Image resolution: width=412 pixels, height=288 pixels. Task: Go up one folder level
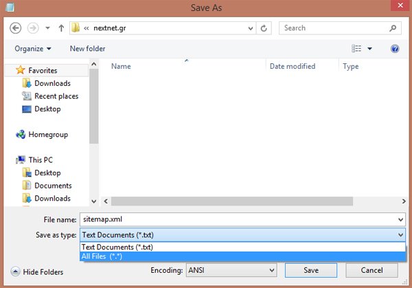point(61,28)
